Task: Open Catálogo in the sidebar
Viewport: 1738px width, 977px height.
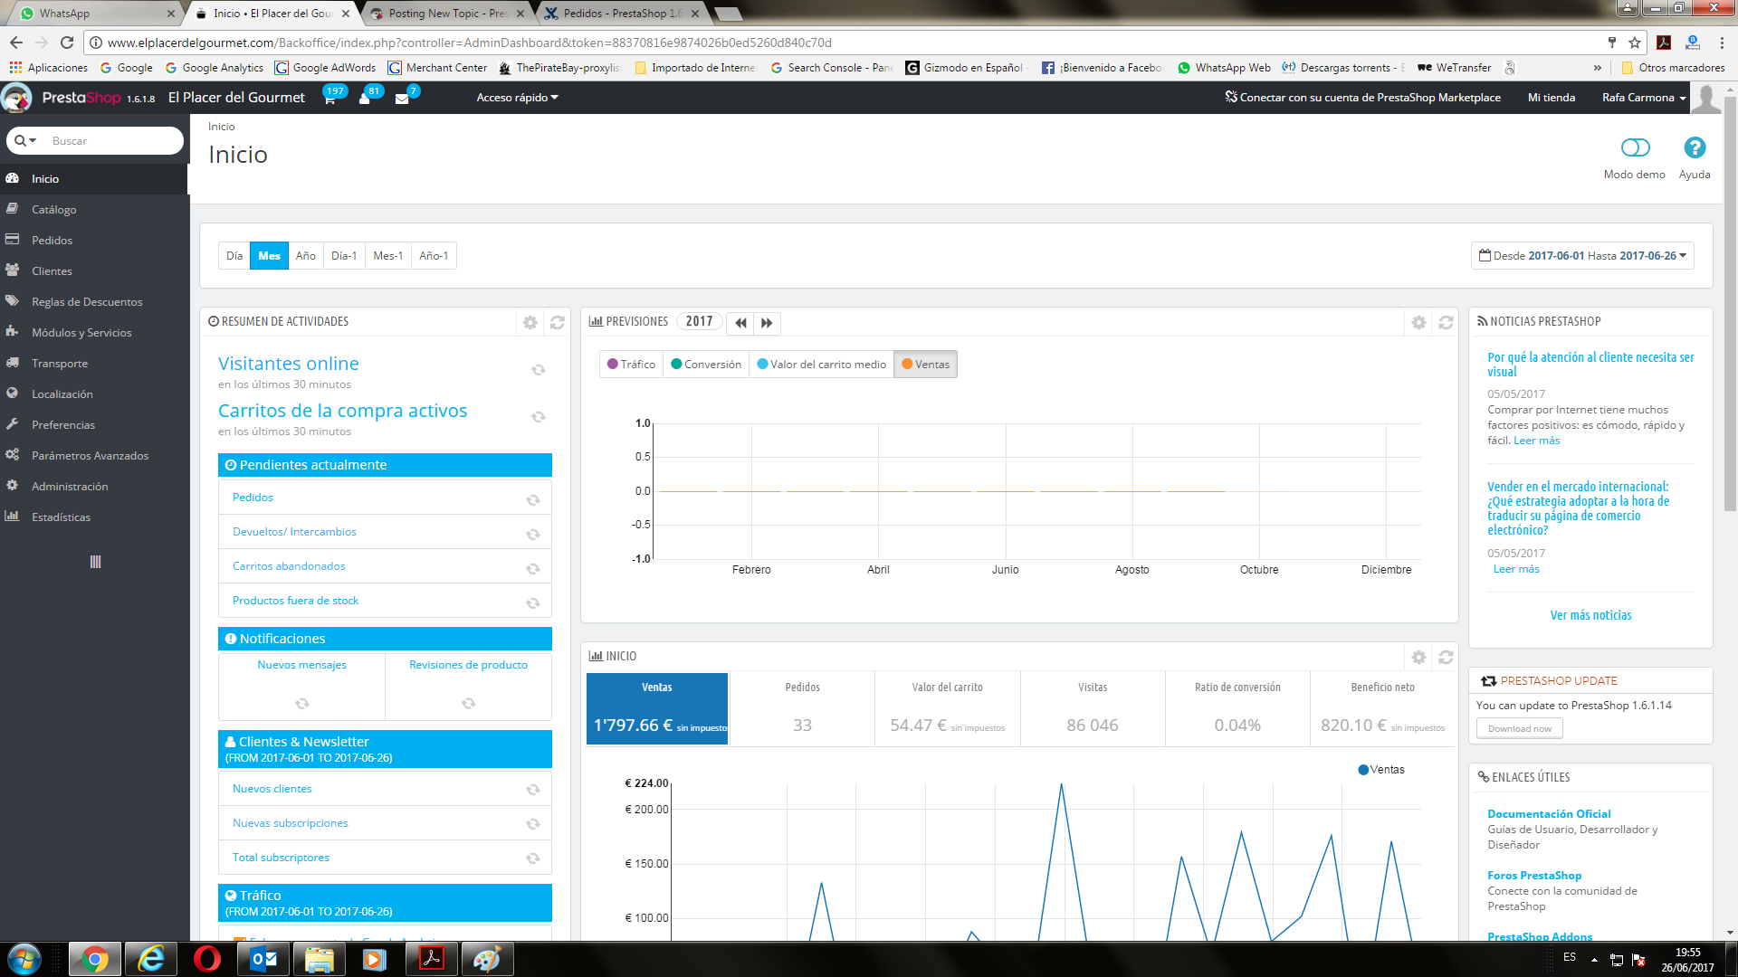Action: tap(53, 210)
